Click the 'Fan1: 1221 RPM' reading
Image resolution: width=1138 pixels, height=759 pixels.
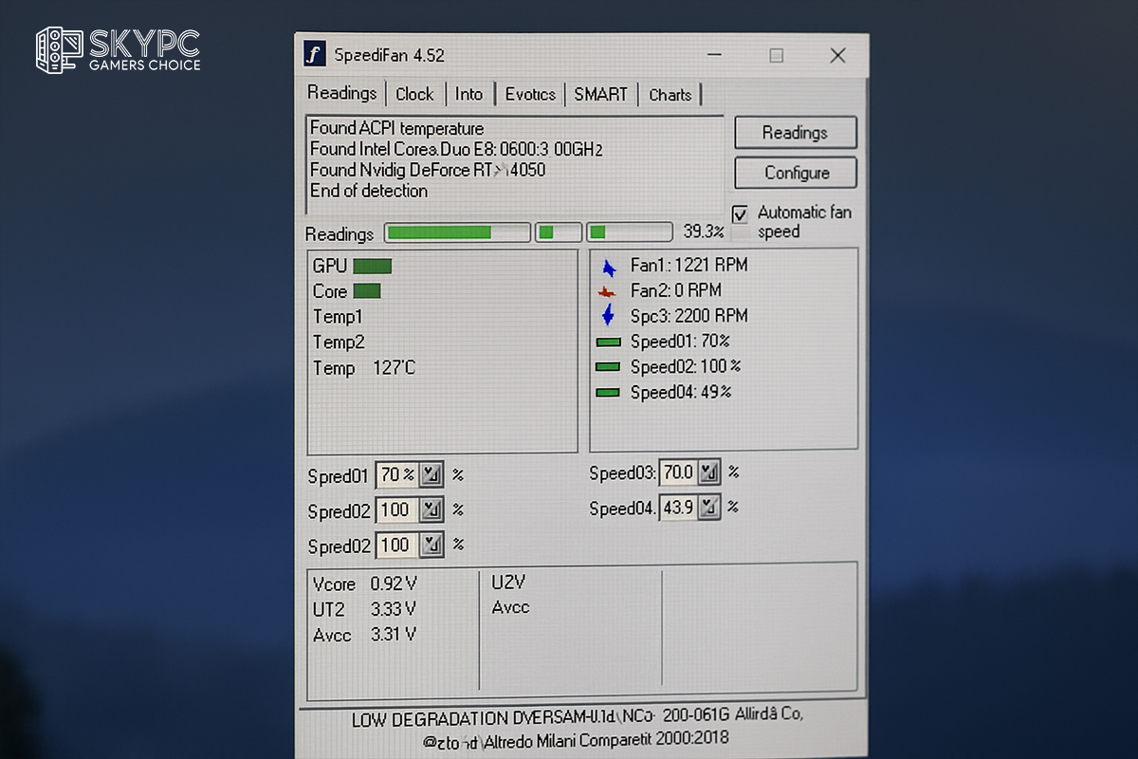pyautogui.click(x=688, y=265)
